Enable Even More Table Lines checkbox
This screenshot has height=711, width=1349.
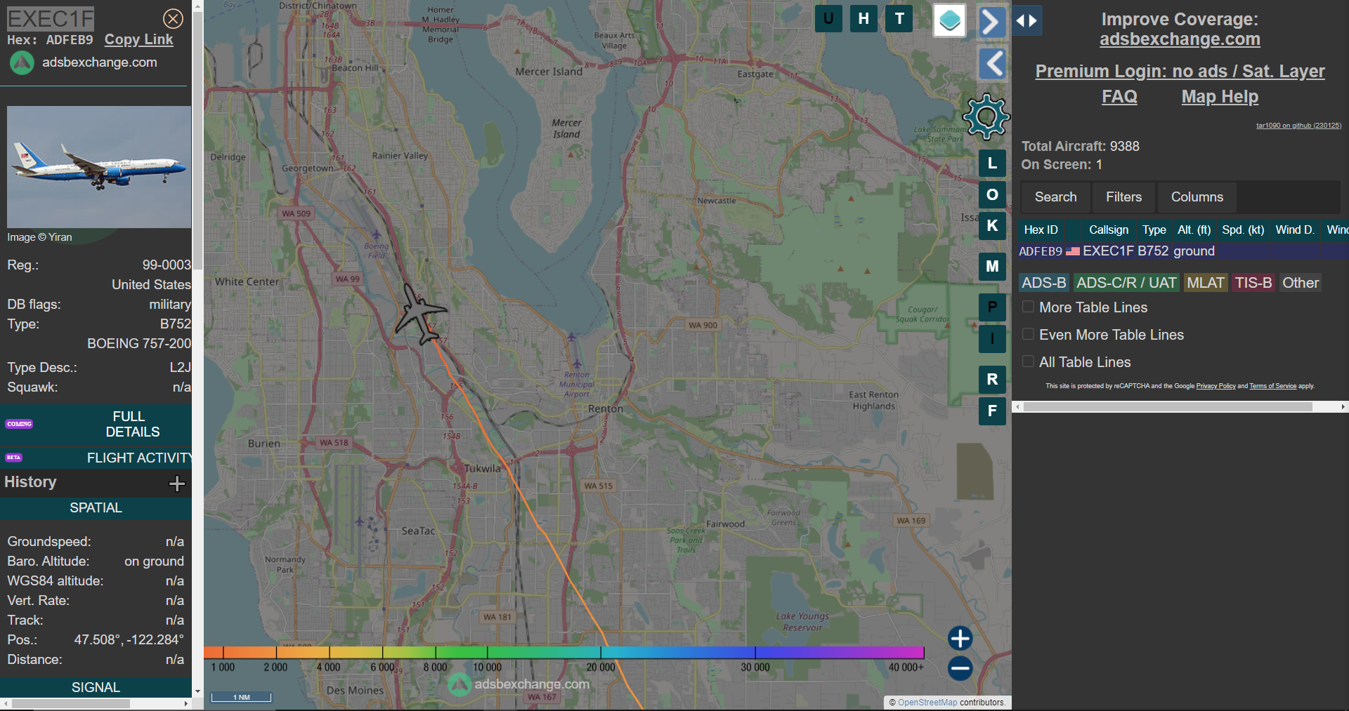point(1028,334)
